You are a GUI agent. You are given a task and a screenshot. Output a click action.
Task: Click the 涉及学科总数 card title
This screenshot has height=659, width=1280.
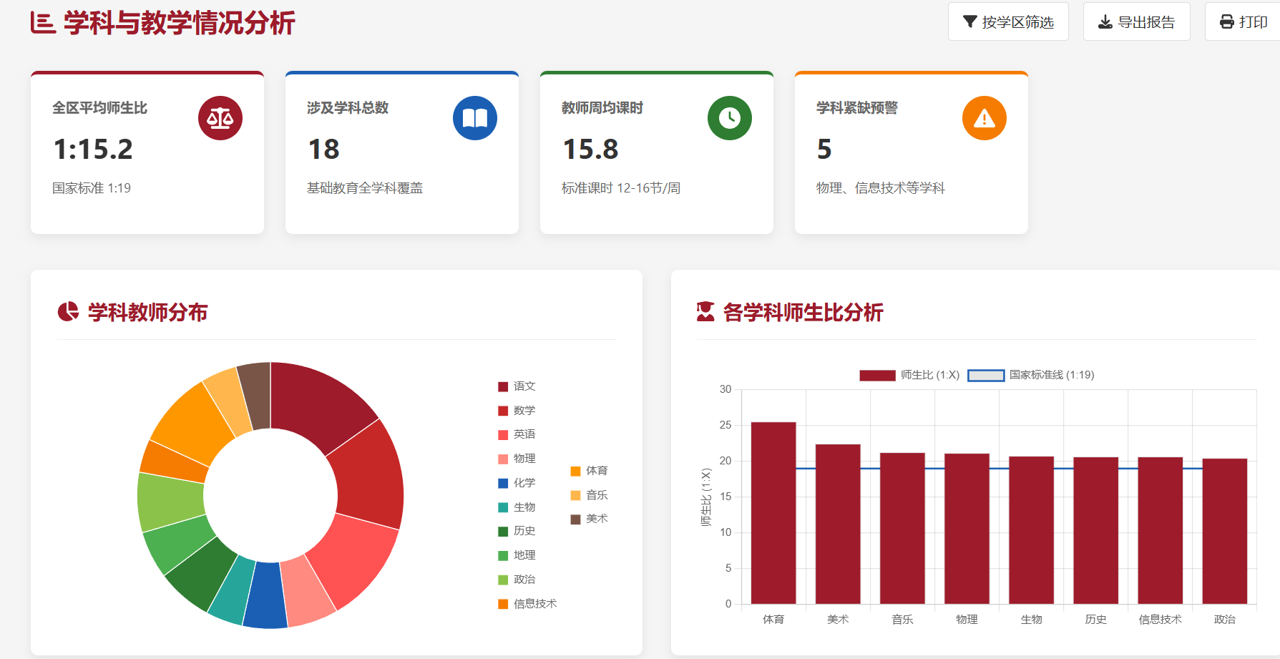click(348, 108)
